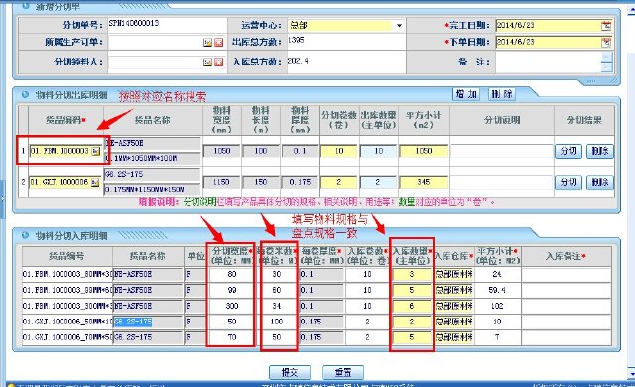Screen dimensions: 635x387
Task: Open lookup icon for 所属生产订单
Action: pos(207,42)
